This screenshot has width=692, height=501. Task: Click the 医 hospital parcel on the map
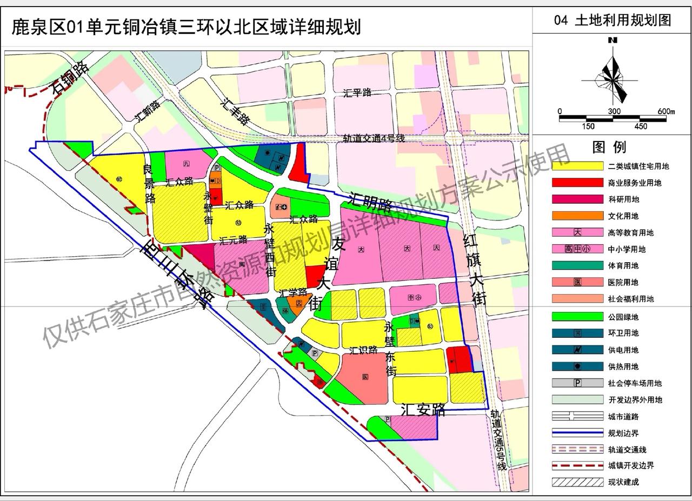(365, 376)
